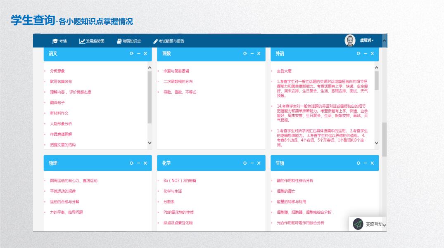This screenshot has width=444, height=248.
Task: Select 平抛运动的规律 item
Action: [63, 191]
